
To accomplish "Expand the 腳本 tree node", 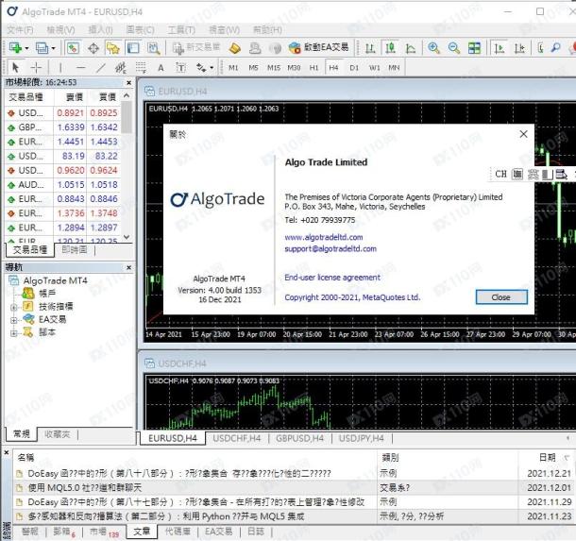I will tap(14, 333).
